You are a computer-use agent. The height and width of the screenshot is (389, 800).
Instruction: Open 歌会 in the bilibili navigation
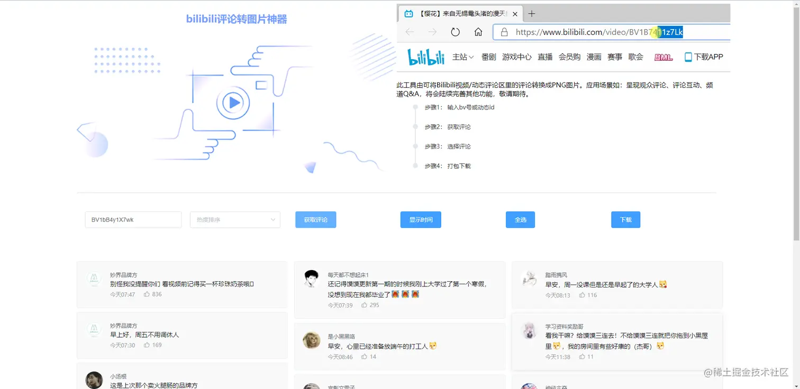[x=636, y=57]
